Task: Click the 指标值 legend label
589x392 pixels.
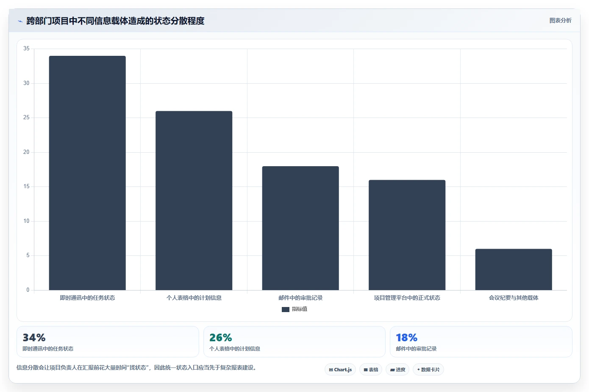Action: [x=300, y=309]
